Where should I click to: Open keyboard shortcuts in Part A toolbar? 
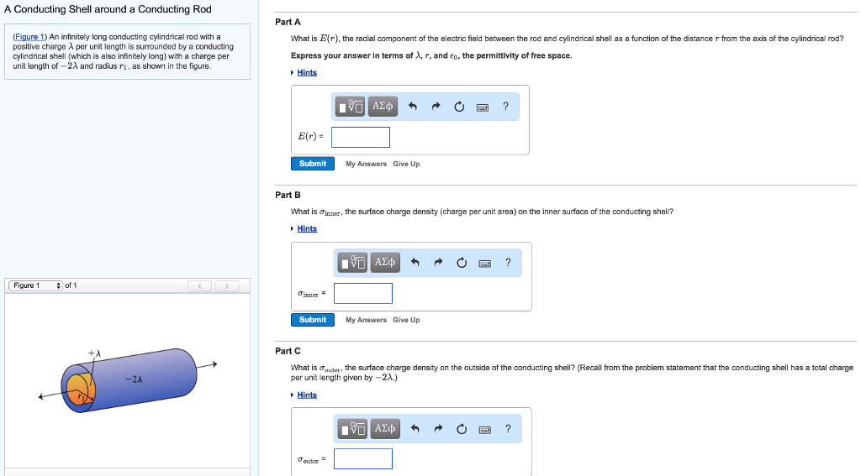pyautogui.click(x=482, y=107)
